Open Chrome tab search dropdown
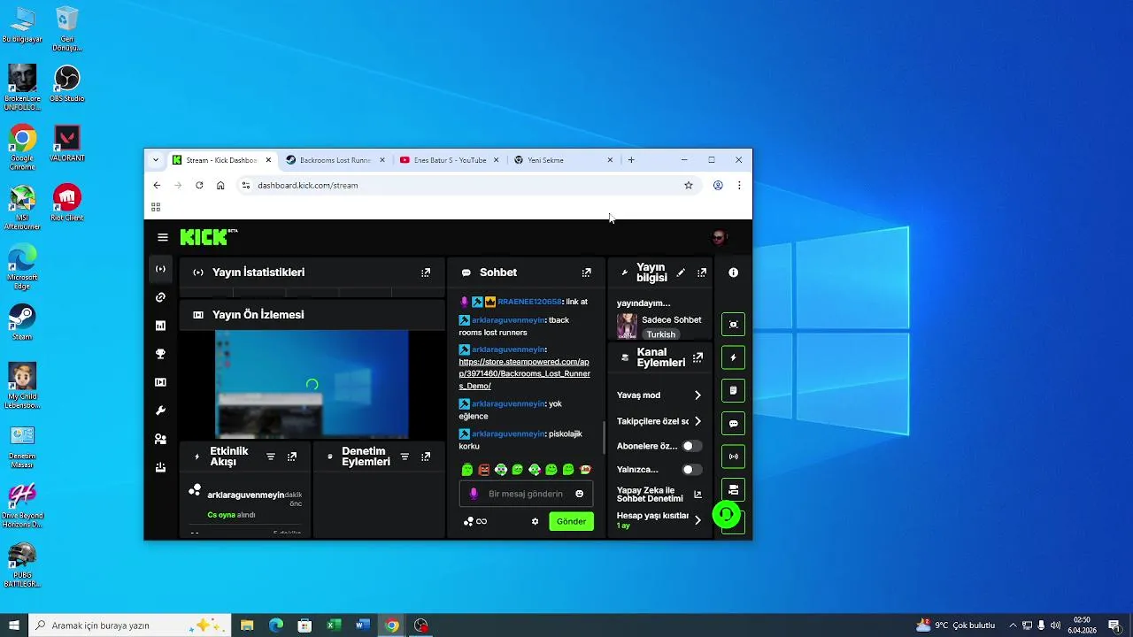 coord(156,160)
